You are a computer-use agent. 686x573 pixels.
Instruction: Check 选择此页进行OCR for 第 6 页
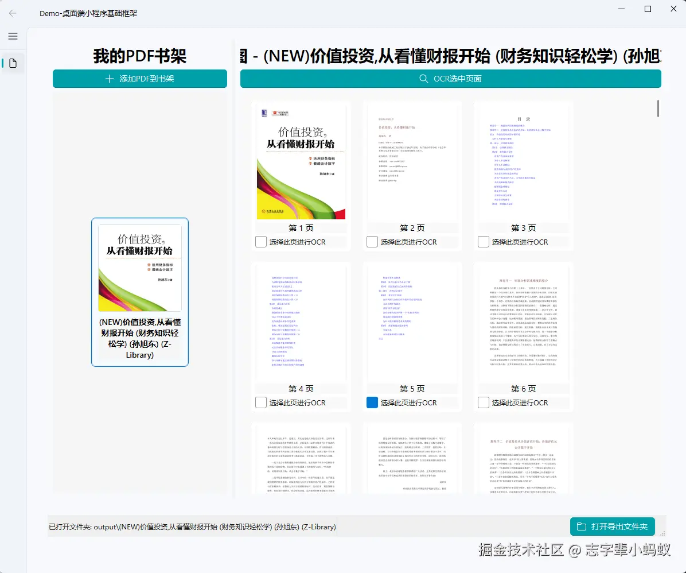(484, 402)
